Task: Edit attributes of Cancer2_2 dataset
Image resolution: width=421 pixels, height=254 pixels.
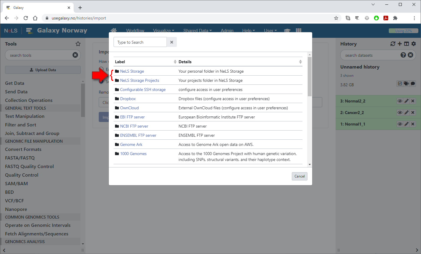Action: [407, 113]
